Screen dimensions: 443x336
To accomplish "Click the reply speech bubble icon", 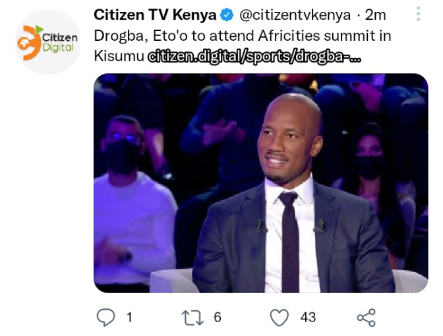I will coord(106,318).
